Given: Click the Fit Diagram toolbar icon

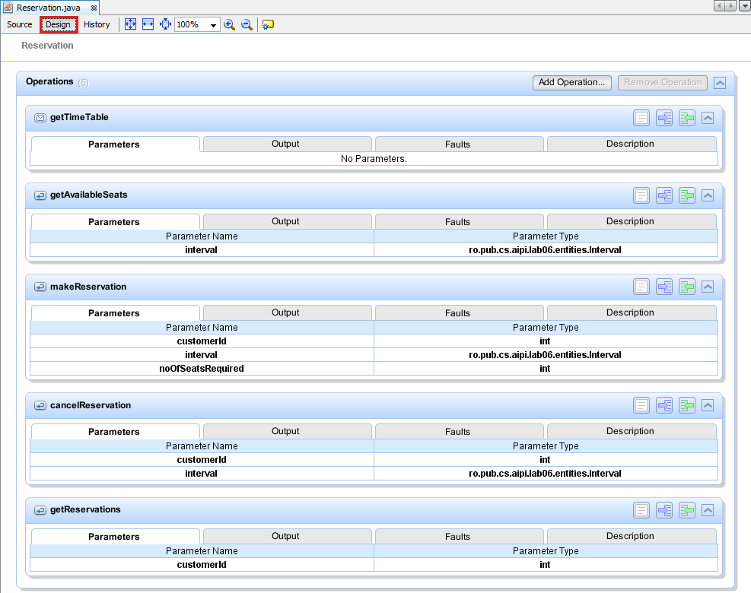Looking at the screenshot, I should [x=130, y=24].
